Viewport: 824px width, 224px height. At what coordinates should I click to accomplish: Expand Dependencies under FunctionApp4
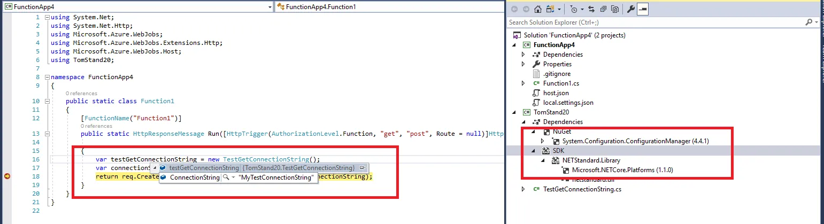tap(524, 55)
